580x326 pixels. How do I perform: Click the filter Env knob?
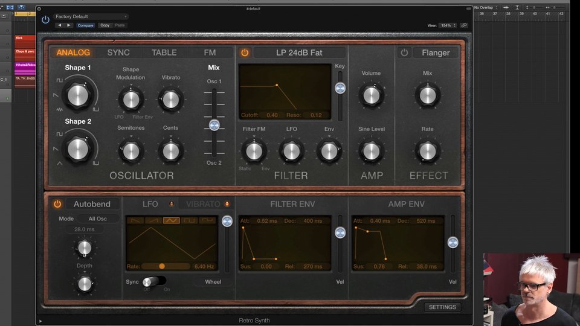329,151
